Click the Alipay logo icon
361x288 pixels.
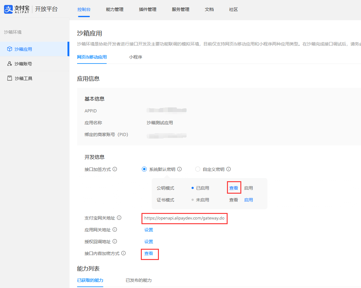(8, 9)
